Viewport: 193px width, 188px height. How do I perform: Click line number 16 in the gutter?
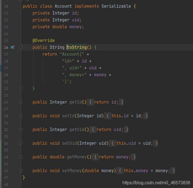pyautogui.click(x=6, y=47)
